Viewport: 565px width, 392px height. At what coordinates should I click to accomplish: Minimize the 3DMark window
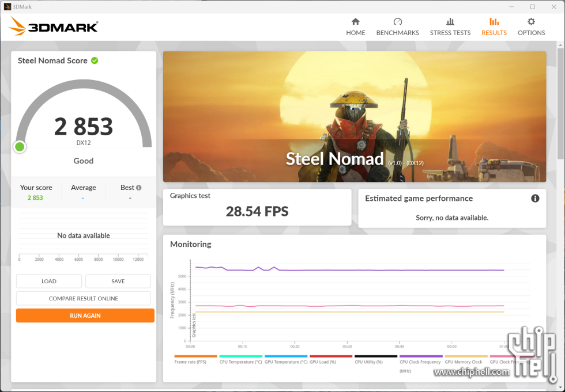pos(511,7)
